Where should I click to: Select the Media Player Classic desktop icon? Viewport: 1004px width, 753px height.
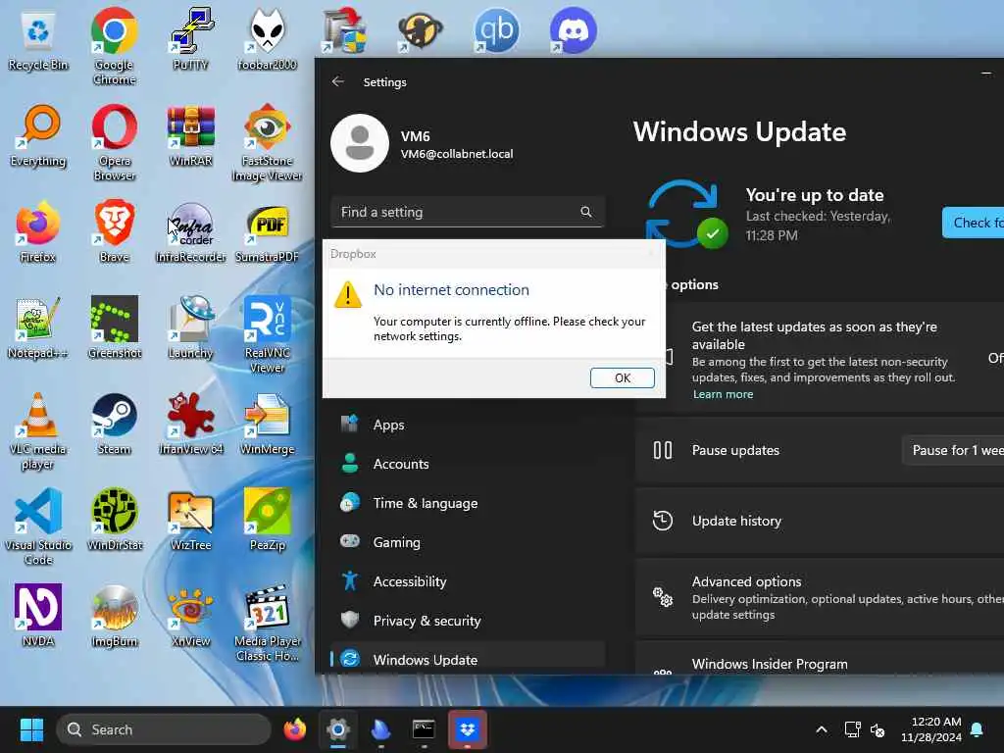tap(267, 623)
